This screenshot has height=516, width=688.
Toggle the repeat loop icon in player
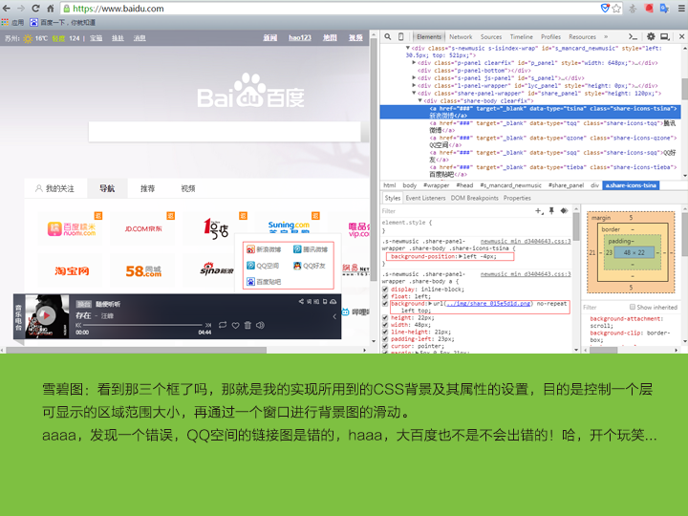tap(223, 325)
